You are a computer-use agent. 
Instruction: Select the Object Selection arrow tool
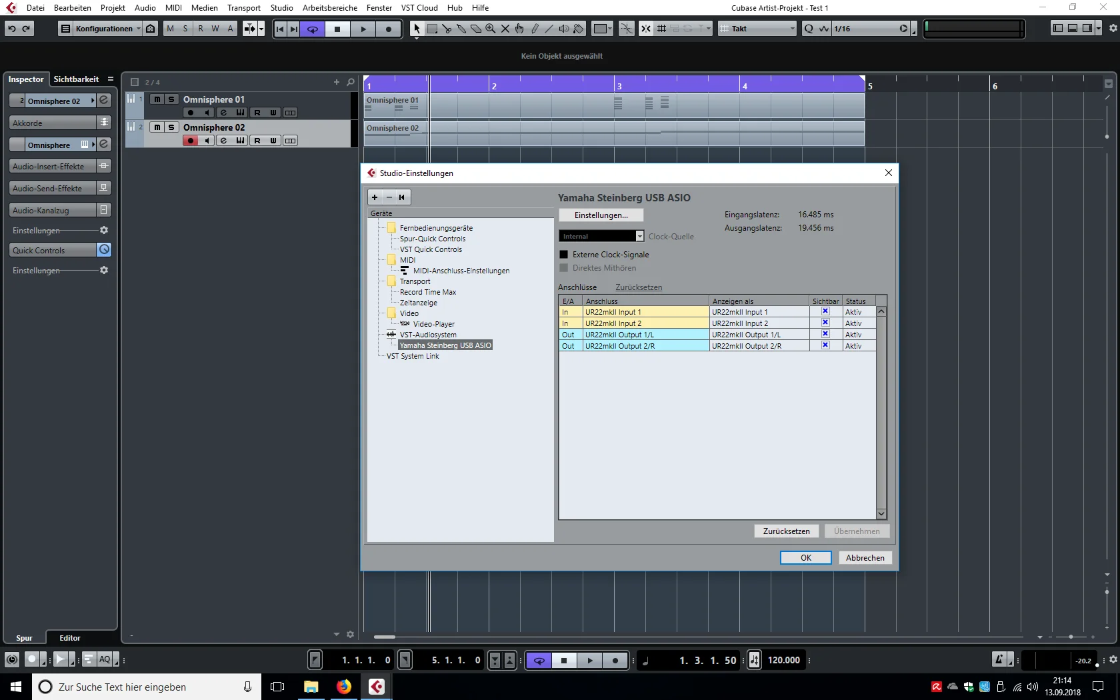coord(417,29)
